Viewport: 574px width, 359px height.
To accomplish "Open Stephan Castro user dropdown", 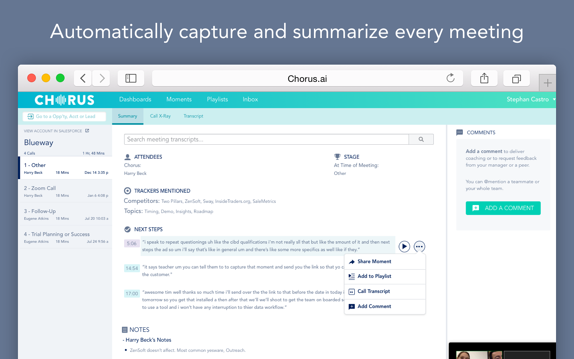I will 531,99.
